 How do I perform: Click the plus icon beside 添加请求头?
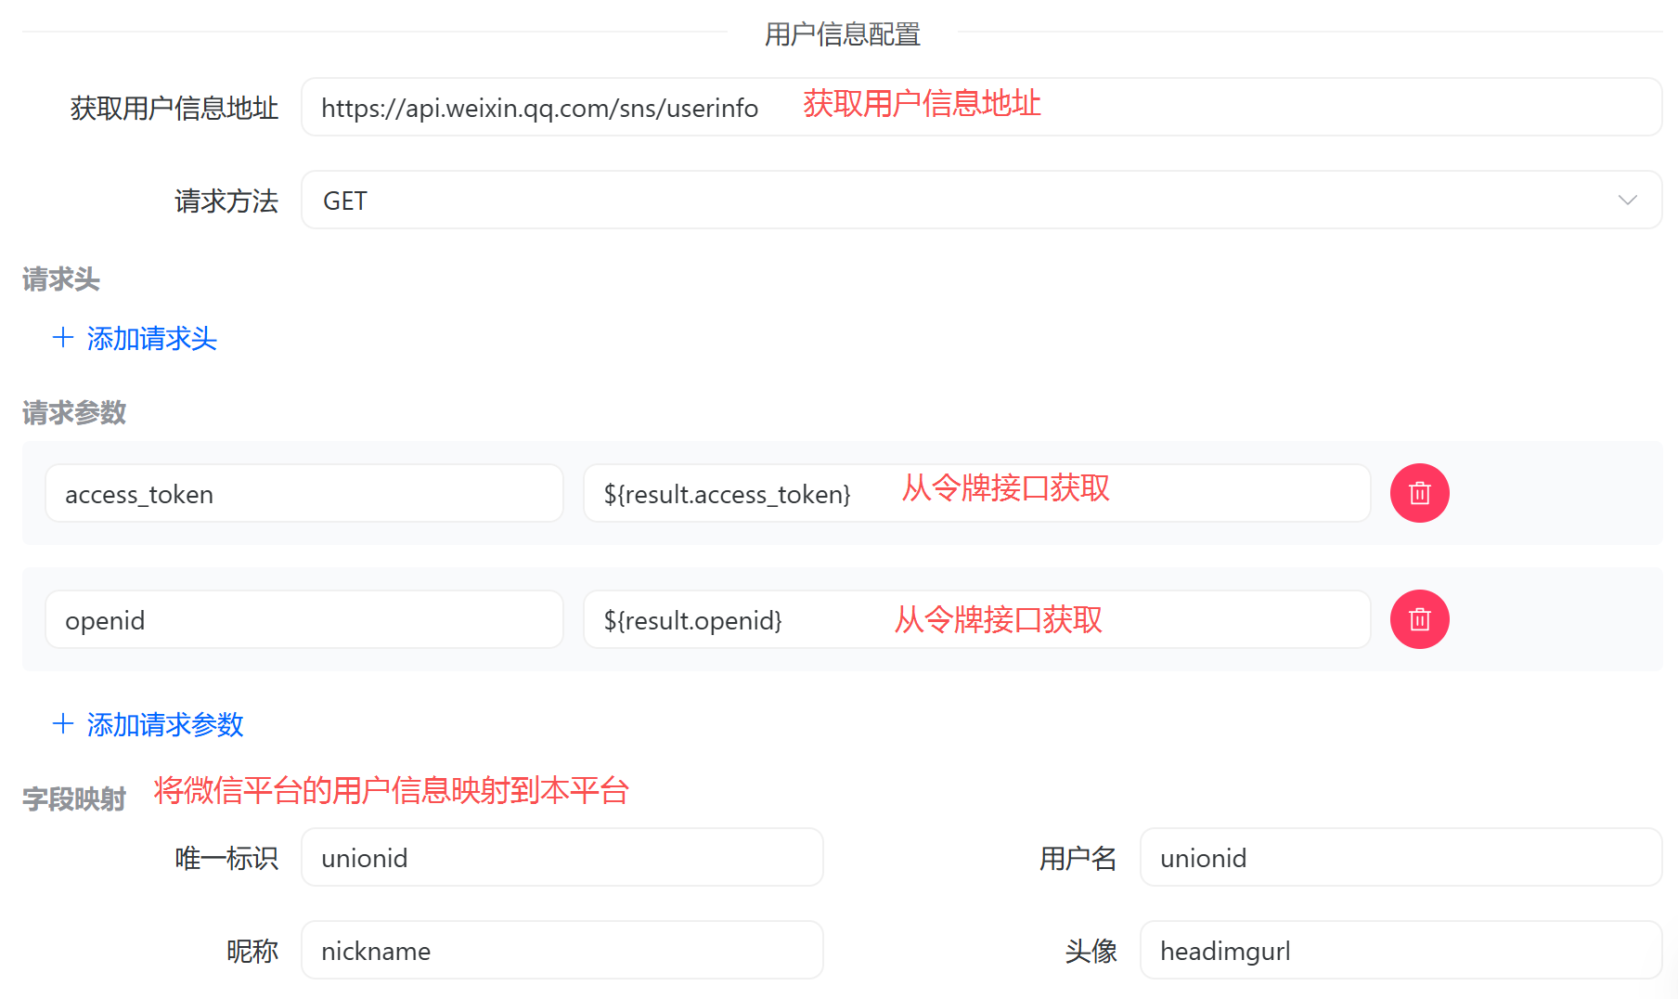tap(63, 337)
